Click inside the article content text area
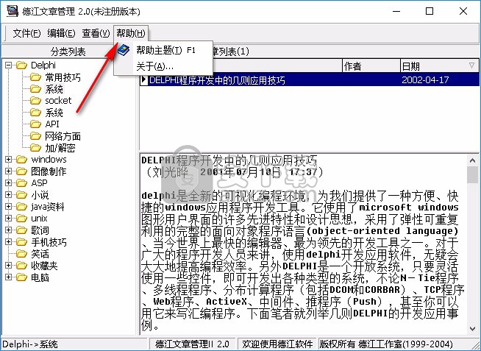481x351 pixels. 303,244
